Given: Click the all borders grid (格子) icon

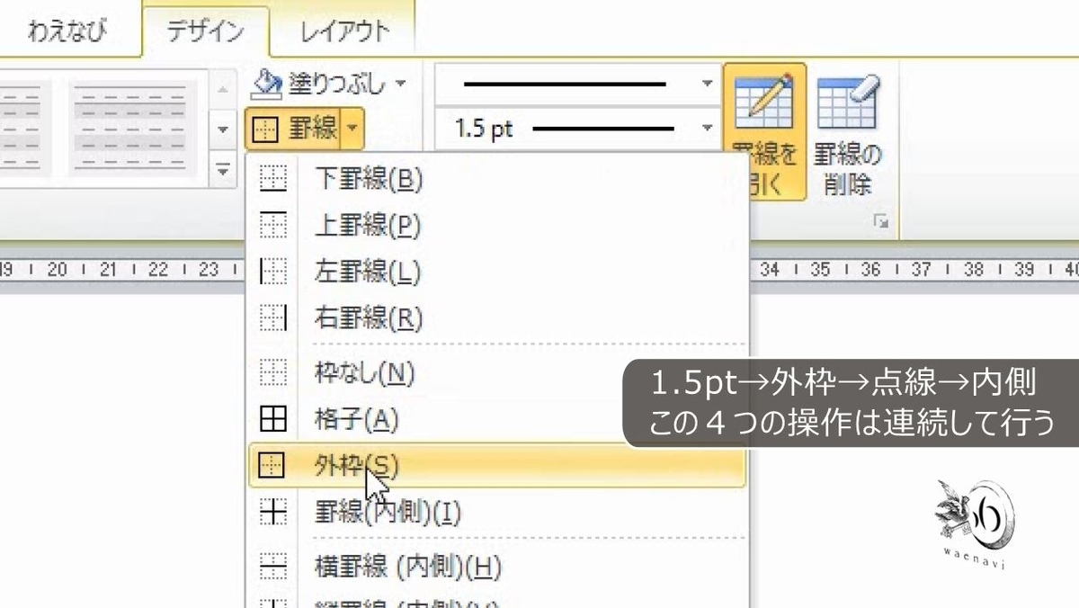Looking at the screenshot, I should click(x=272, y=418).
